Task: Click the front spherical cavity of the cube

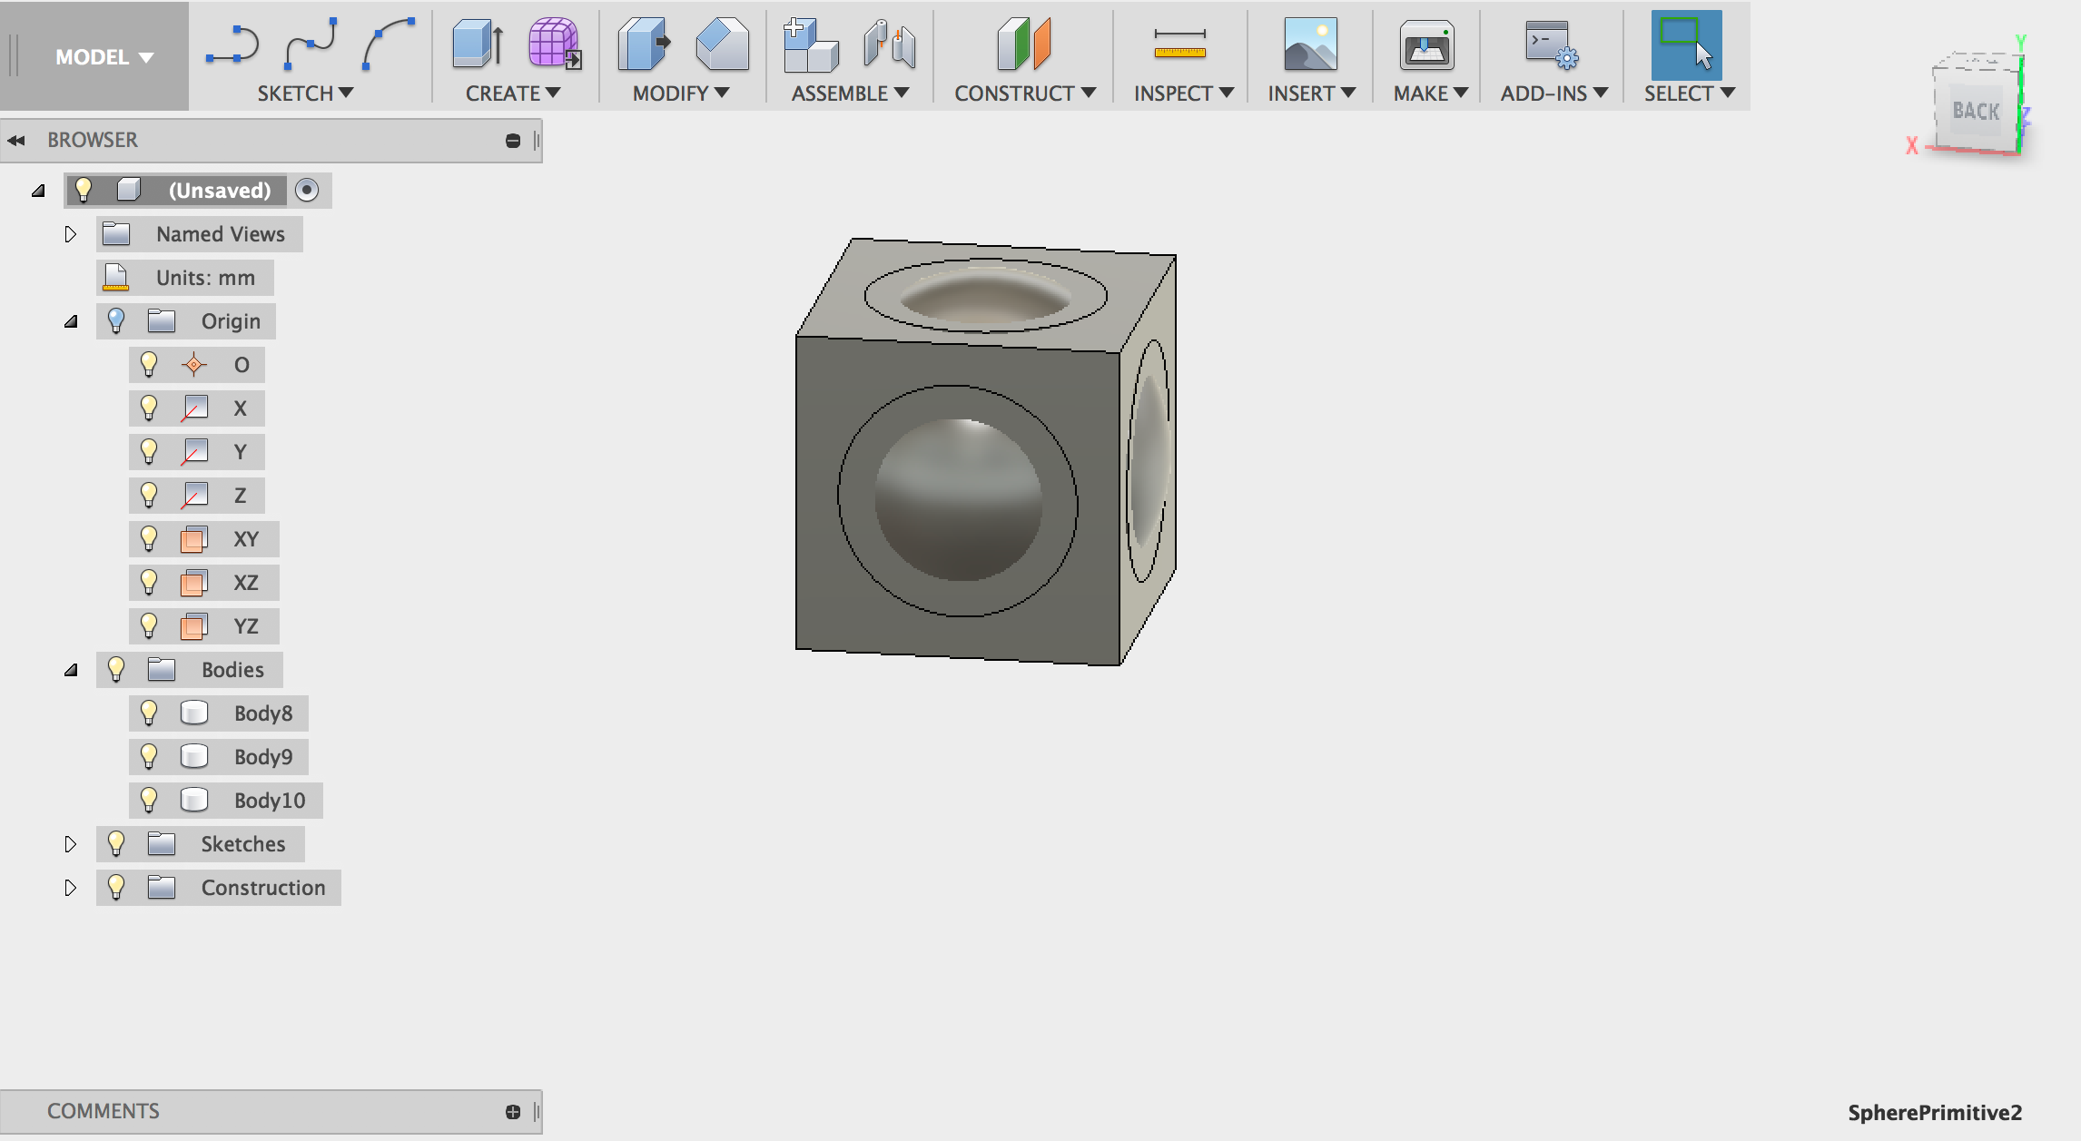Action: (958, 500)
